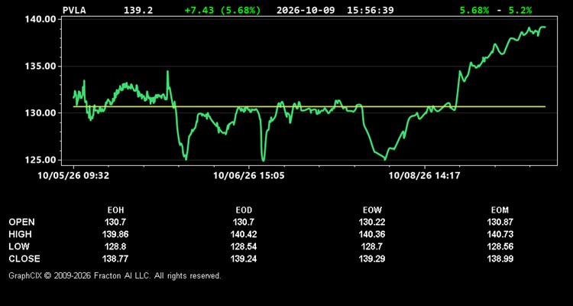Click the EOH column header
Image resolution: width=573 pixels, height=306 pixels.
tap(115, 210)
